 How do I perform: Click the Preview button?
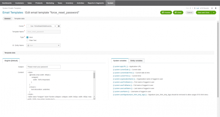pyautogui.click(x=166, y=13)
